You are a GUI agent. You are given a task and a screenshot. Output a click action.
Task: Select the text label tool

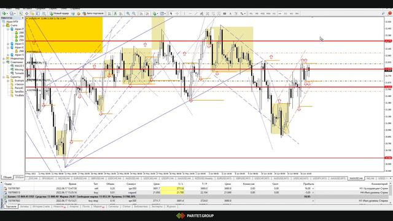(236, 14)
